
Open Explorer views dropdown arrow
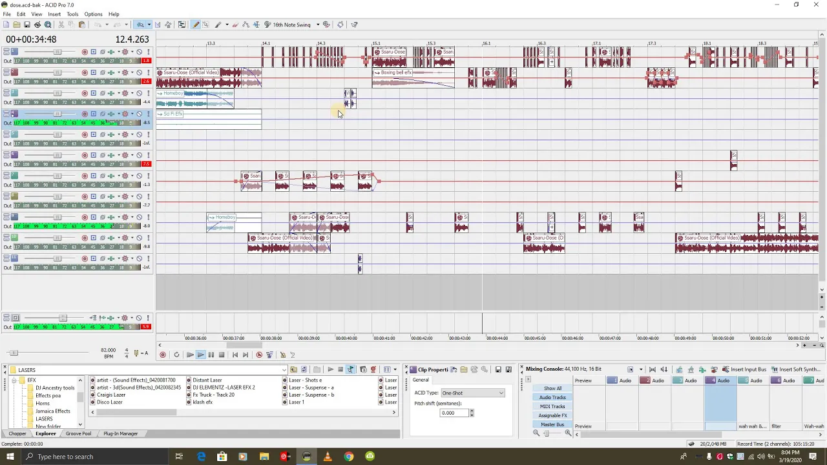(395, 369)
